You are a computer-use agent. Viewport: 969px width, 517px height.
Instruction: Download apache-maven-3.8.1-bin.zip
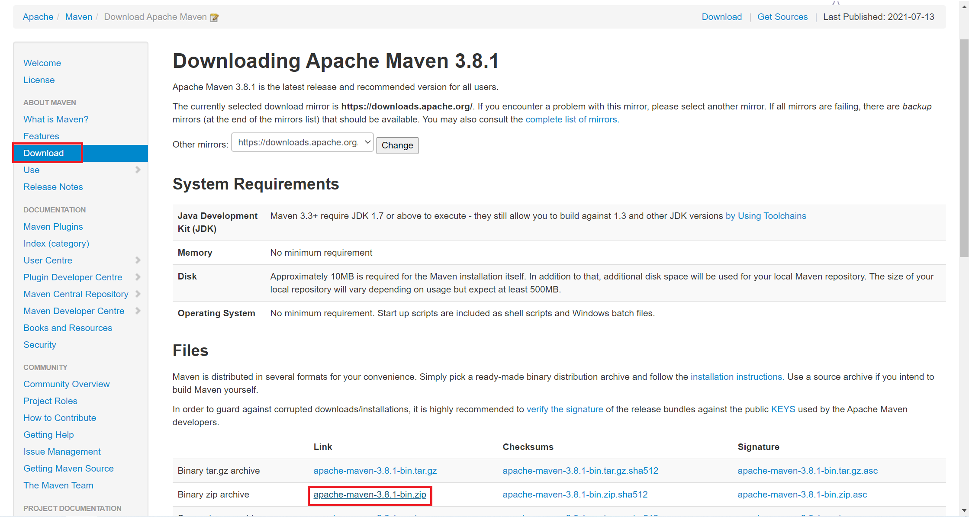click(x=370, y=495)
